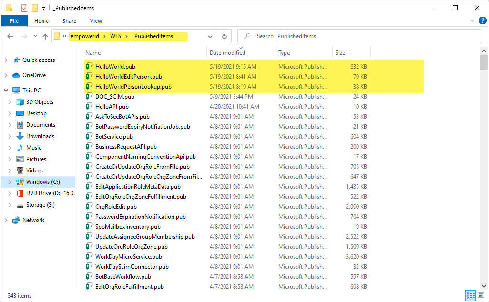The height and width of the screenshot is (302, 489).
Task: Collapse the This PC tree node
Action: click(x=6, y=91)
